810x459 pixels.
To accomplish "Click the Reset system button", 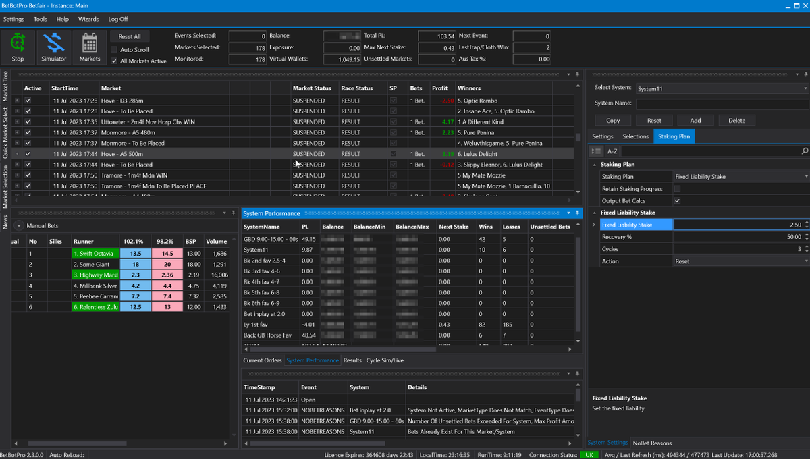I will [x=654, y=120].
